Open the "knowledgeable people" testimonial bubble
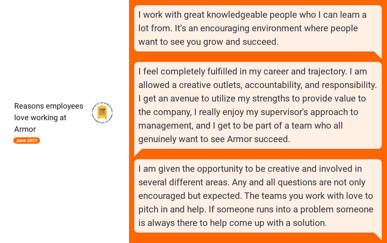 point(258,28)
